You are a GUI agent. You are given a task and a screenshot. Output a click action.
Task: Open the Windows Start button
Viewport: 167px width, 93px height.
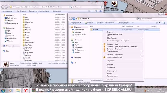(x=3, y=90)
